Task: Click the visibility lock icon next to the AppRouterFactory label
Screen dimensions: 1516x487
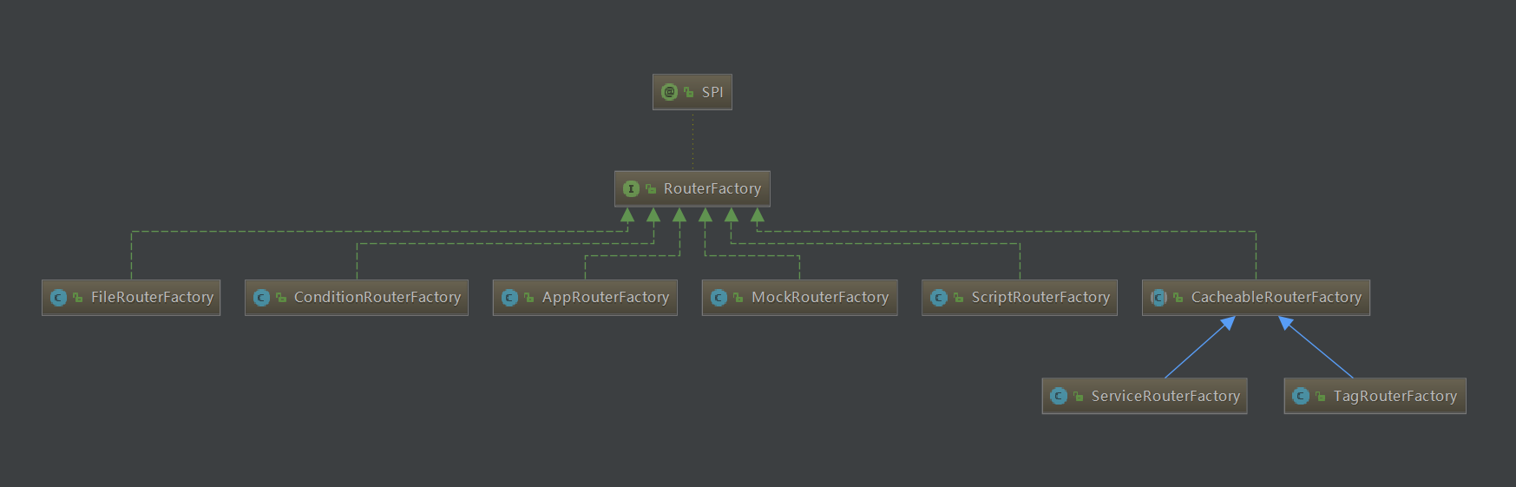Action: pos(528,298)
